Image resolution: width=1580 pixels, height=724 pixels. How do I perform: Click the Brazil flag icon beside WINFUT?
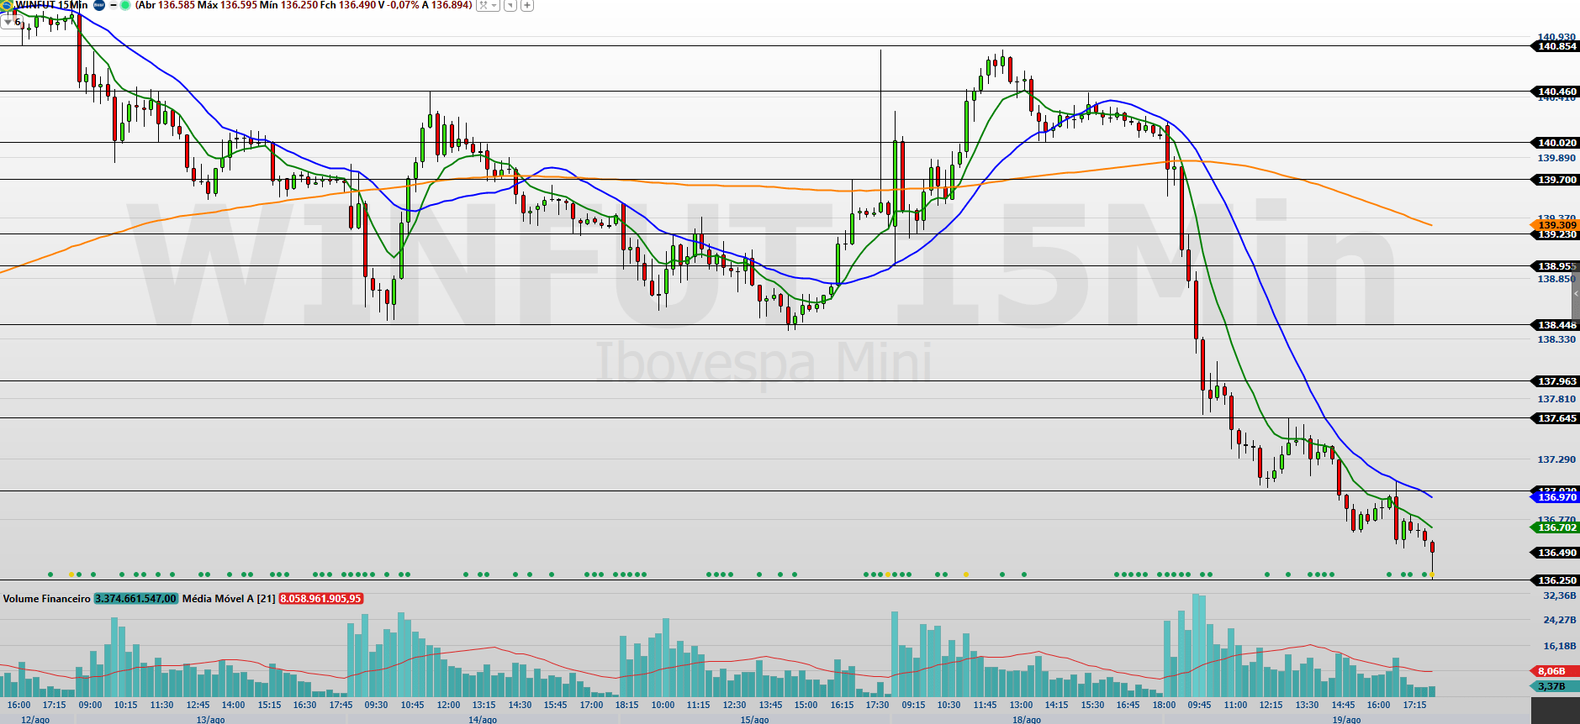(x=7, y=5)
